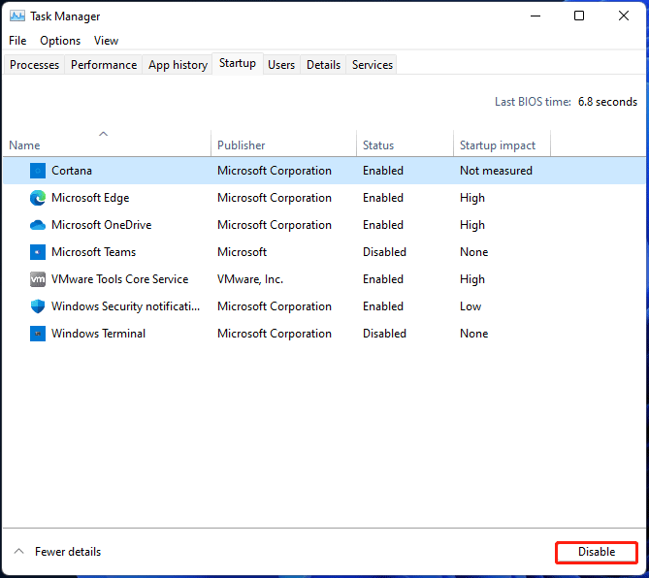649x578 pixels.
Task: Select the Microsoft OneDrive row name
Action: coord(102,225)
